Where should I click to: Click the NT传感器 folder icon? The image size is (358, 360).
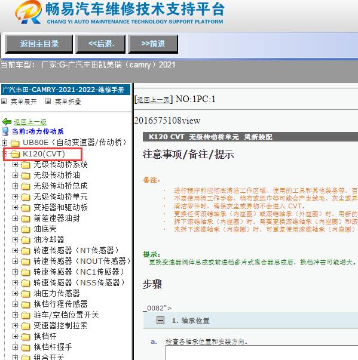pyautogui.click(x=26, y=251)
